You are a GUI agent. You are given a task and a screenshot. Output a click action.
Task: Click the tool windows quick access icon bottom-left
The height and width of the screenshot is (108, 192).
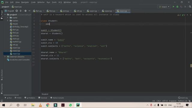tap(2, 101)
